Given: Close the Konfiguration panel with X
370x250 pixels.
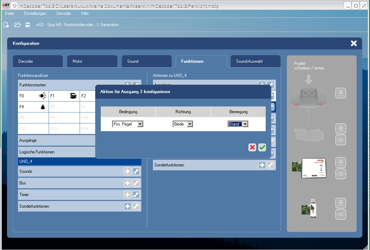Looking at the screenshot, I should 353,43.
